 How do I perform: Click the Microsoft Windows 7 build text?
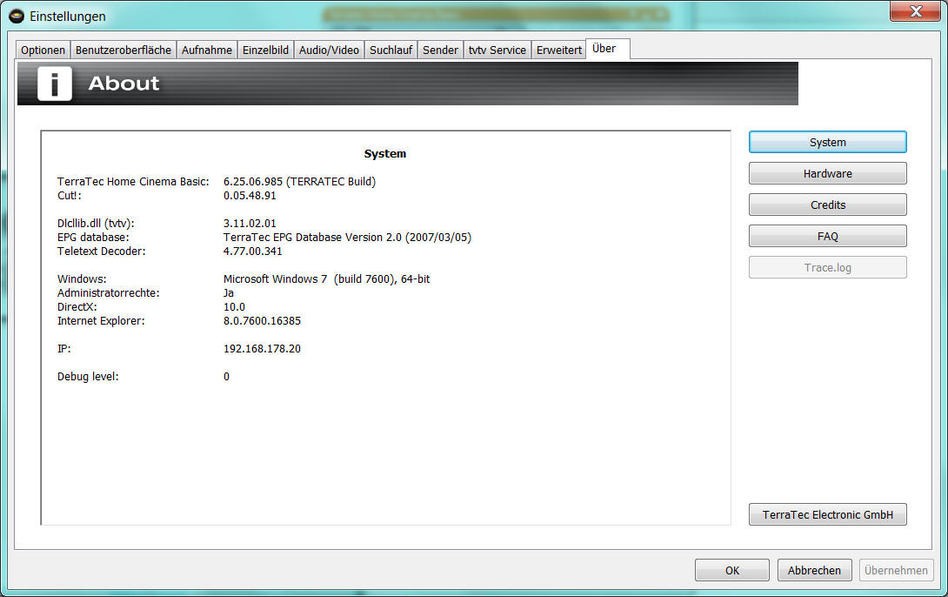[x=326, y=278]
